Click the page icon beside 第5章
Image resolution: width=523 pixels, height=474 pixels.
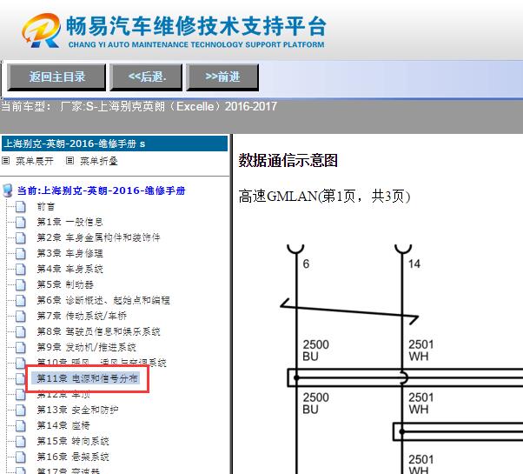[20, 284]
